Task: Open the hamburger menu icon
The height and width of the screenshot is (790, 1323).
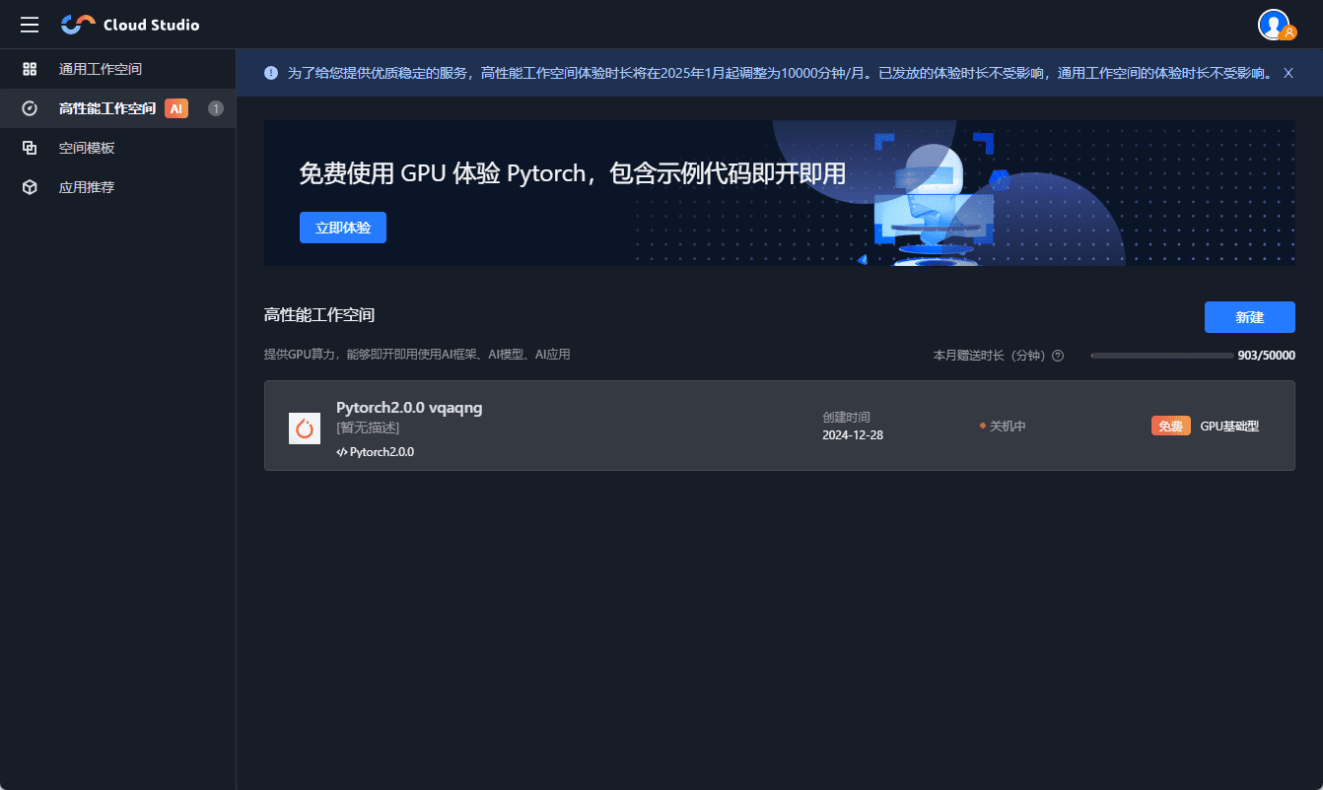Action: (x=30, y=25)
